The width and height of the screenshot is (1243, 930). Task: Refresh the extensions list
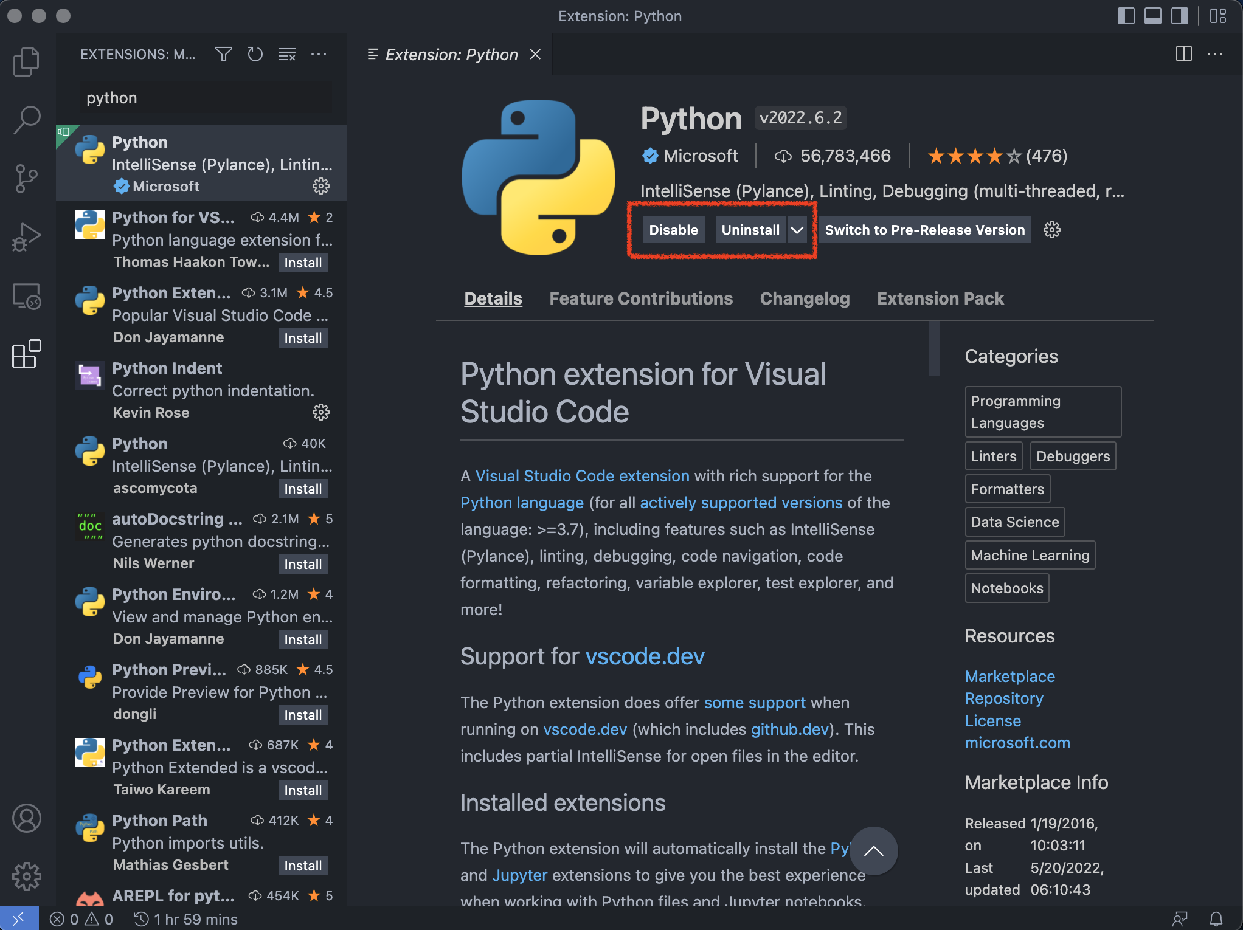[255, 54]
